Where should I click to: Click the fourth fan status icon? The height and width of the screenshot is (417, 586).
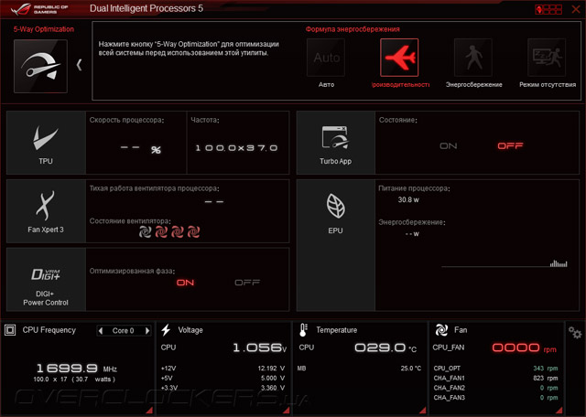tap(193, 232)
